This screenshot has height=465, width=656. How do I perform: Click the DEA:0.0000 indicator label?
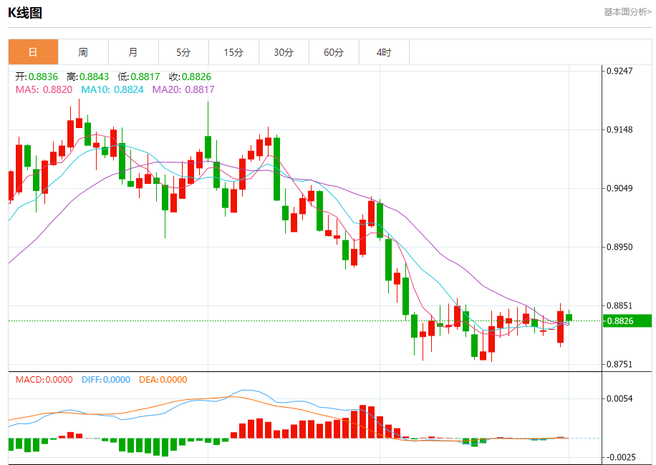click(163, 380)
